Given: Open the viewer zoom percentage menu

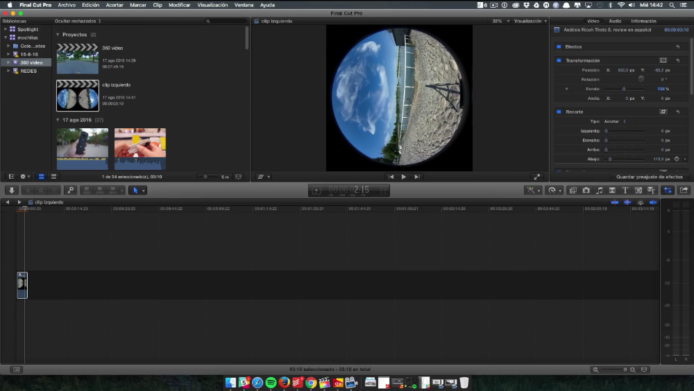Looking at the screenshot, I should [x=500, y=21].
